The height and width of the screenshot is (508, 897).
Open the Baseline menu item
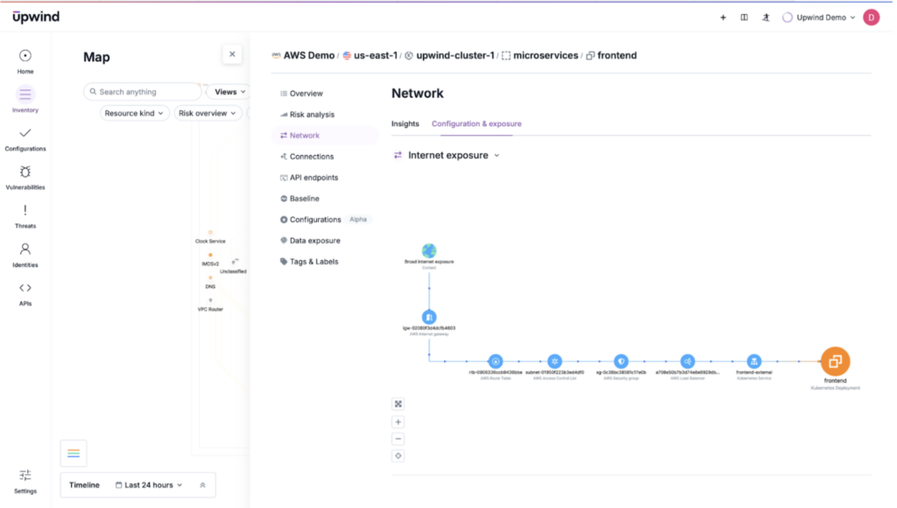pyautogui.click(x=325, y=199)
